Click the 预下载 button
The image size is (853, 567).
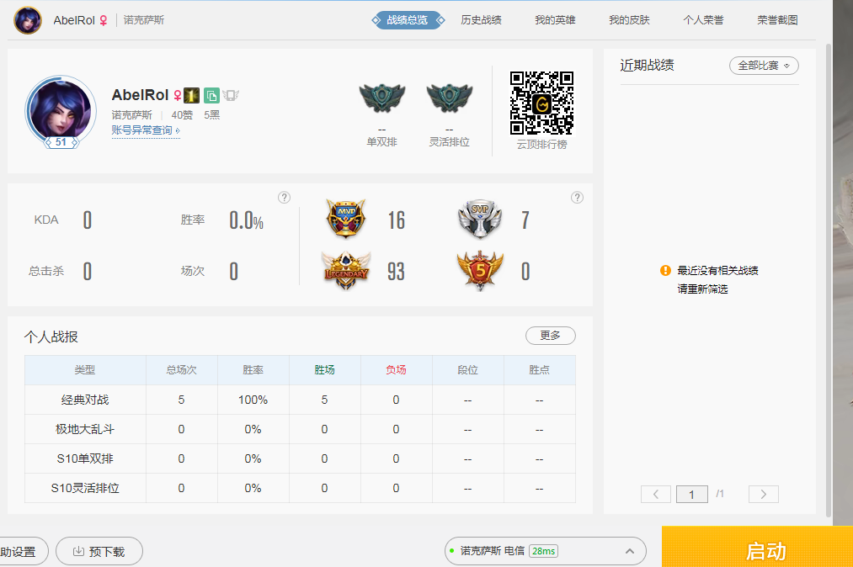[x=99, y=551]
